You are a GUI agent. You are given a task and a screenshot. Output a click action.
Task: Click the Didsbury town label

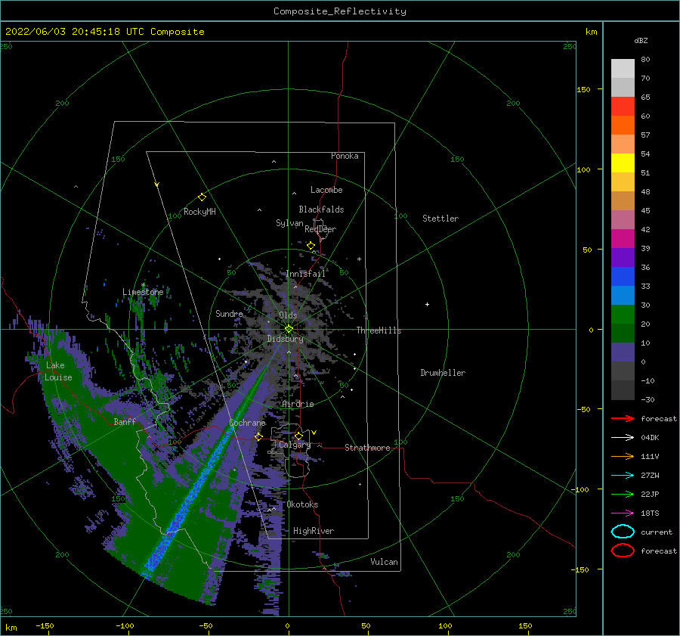286,339
